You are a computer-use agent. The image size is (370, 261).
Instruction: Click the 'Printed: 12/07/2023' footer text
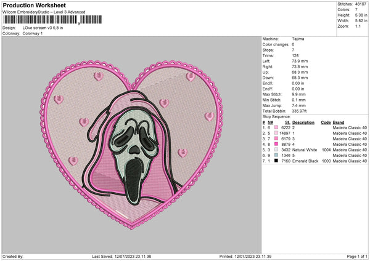pyautogui.click(x=245, y=256)
